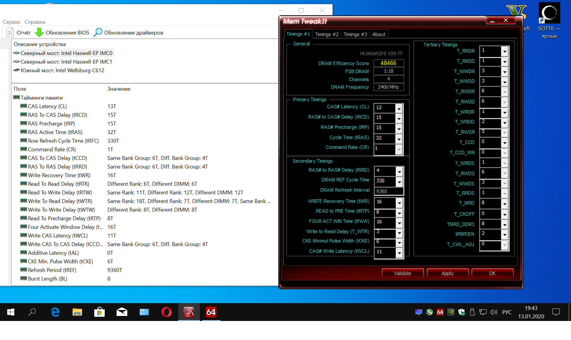Viewport: 571px width, 340px height.
Task: Open the SOTTR desktop shortcut
Action: [549, 20]
